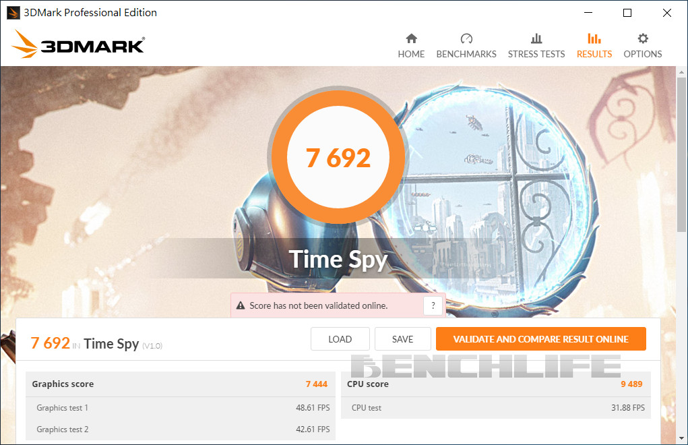This screenshot has width=688, height=445.
Task: Switch to the STRESS TESTS tab label
Action: pos(536,54)
